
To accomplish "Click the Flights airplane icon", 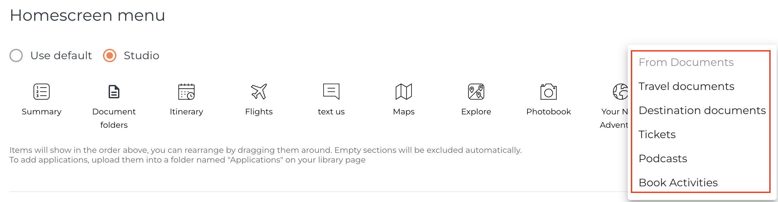I will [x=259, y=92].
